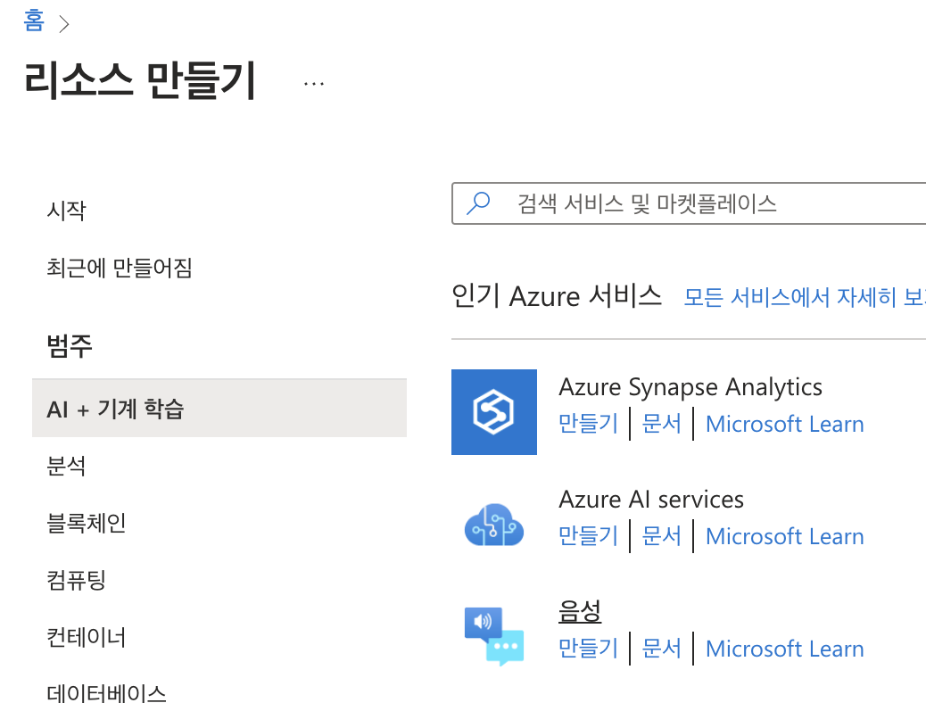Click the search services and marketplace field

click(x=689, y=203)
